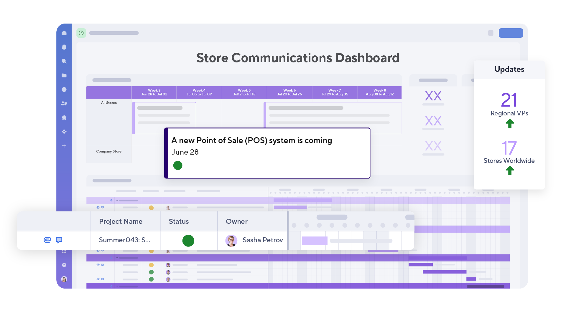
Task: Click the yellow status indicator dot
Action: pyautogui.click(x=152, y=208)
